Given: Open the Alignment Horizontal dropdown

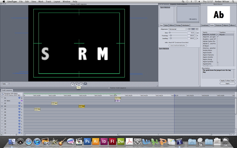Looking at the screenshot, I should 178,29.
